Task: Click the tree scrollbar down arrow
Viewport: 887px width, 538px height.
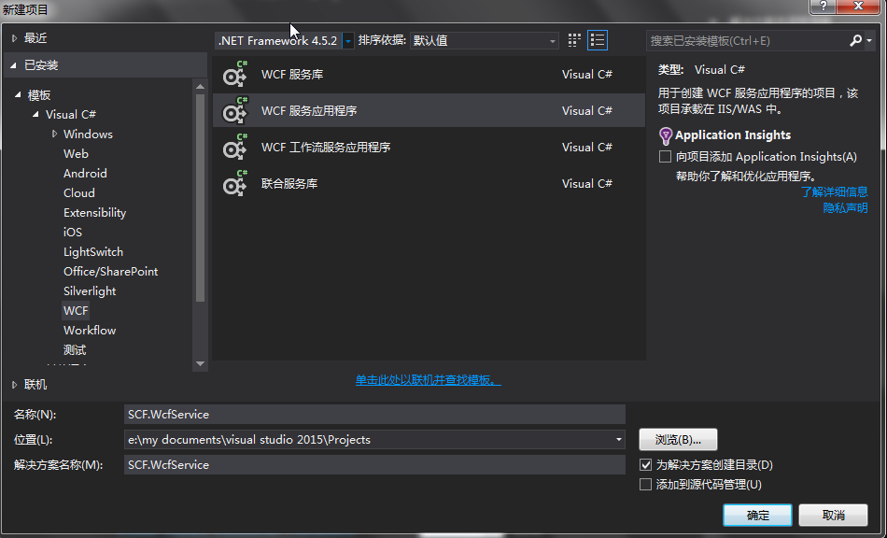Action: (200, 363)
